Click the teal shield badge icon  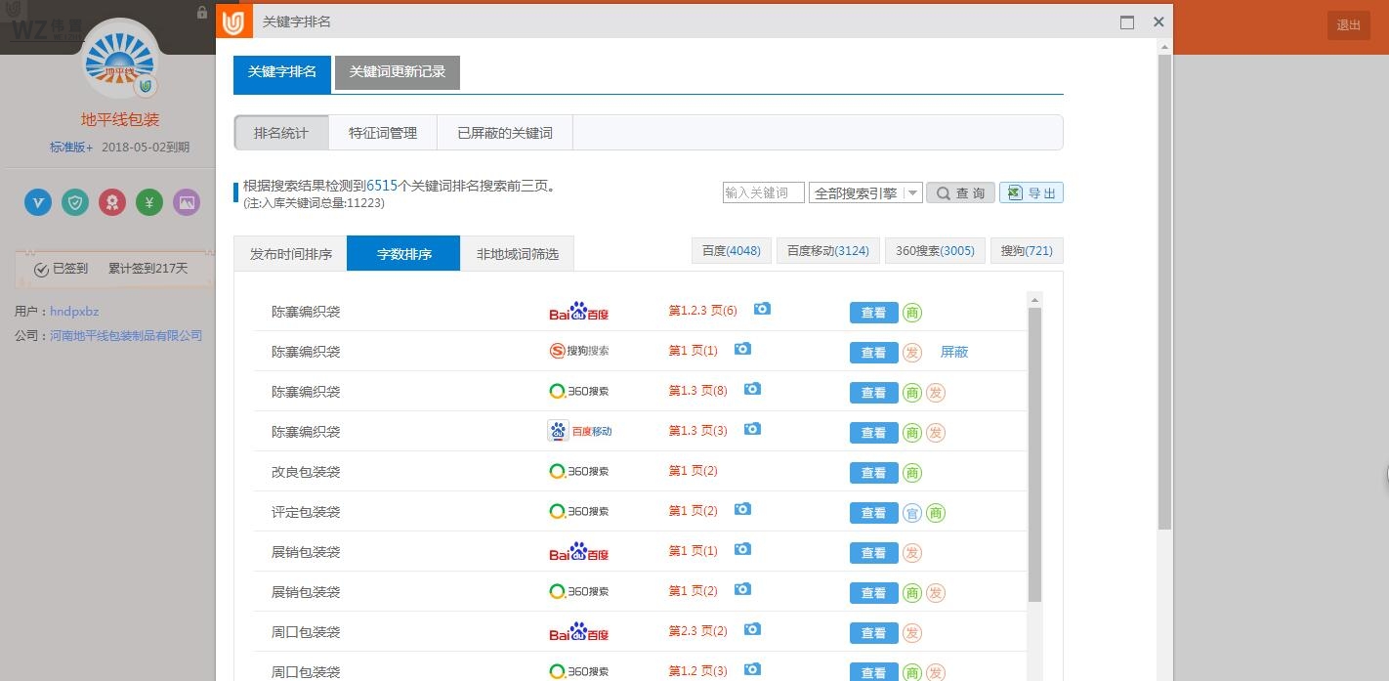[x=75, y=202]
